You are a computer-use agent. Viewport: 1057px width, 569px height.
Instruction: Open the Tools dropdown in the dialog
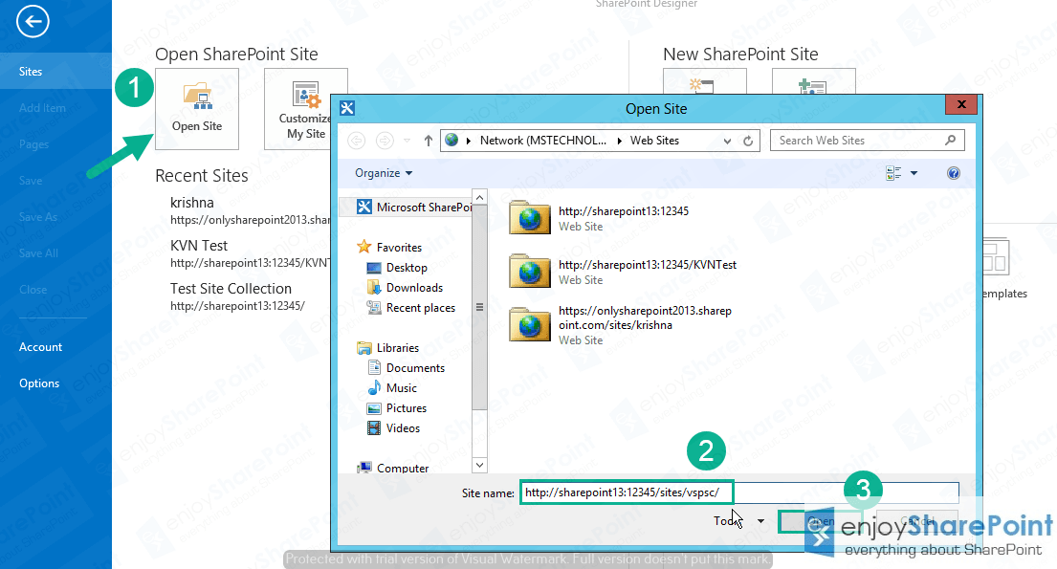point(738,521)
